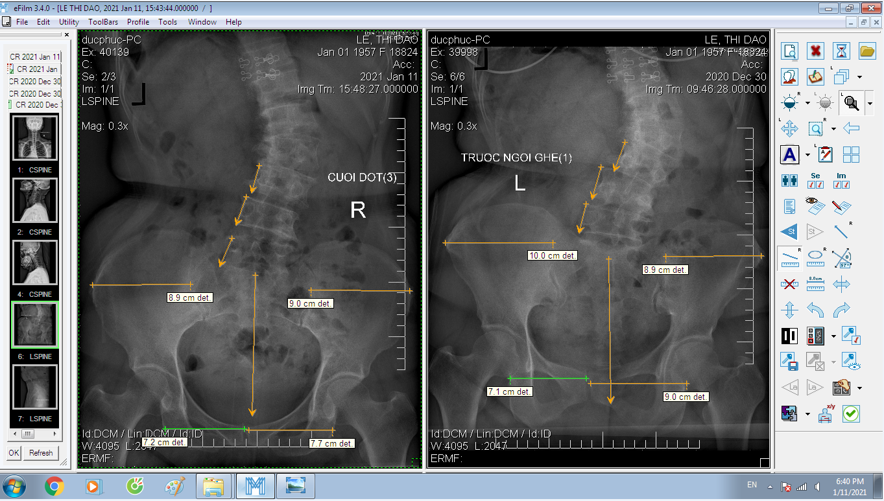Open the study folder icon
The height and width of the screenshot is (501, 884).
click(867, 51)
